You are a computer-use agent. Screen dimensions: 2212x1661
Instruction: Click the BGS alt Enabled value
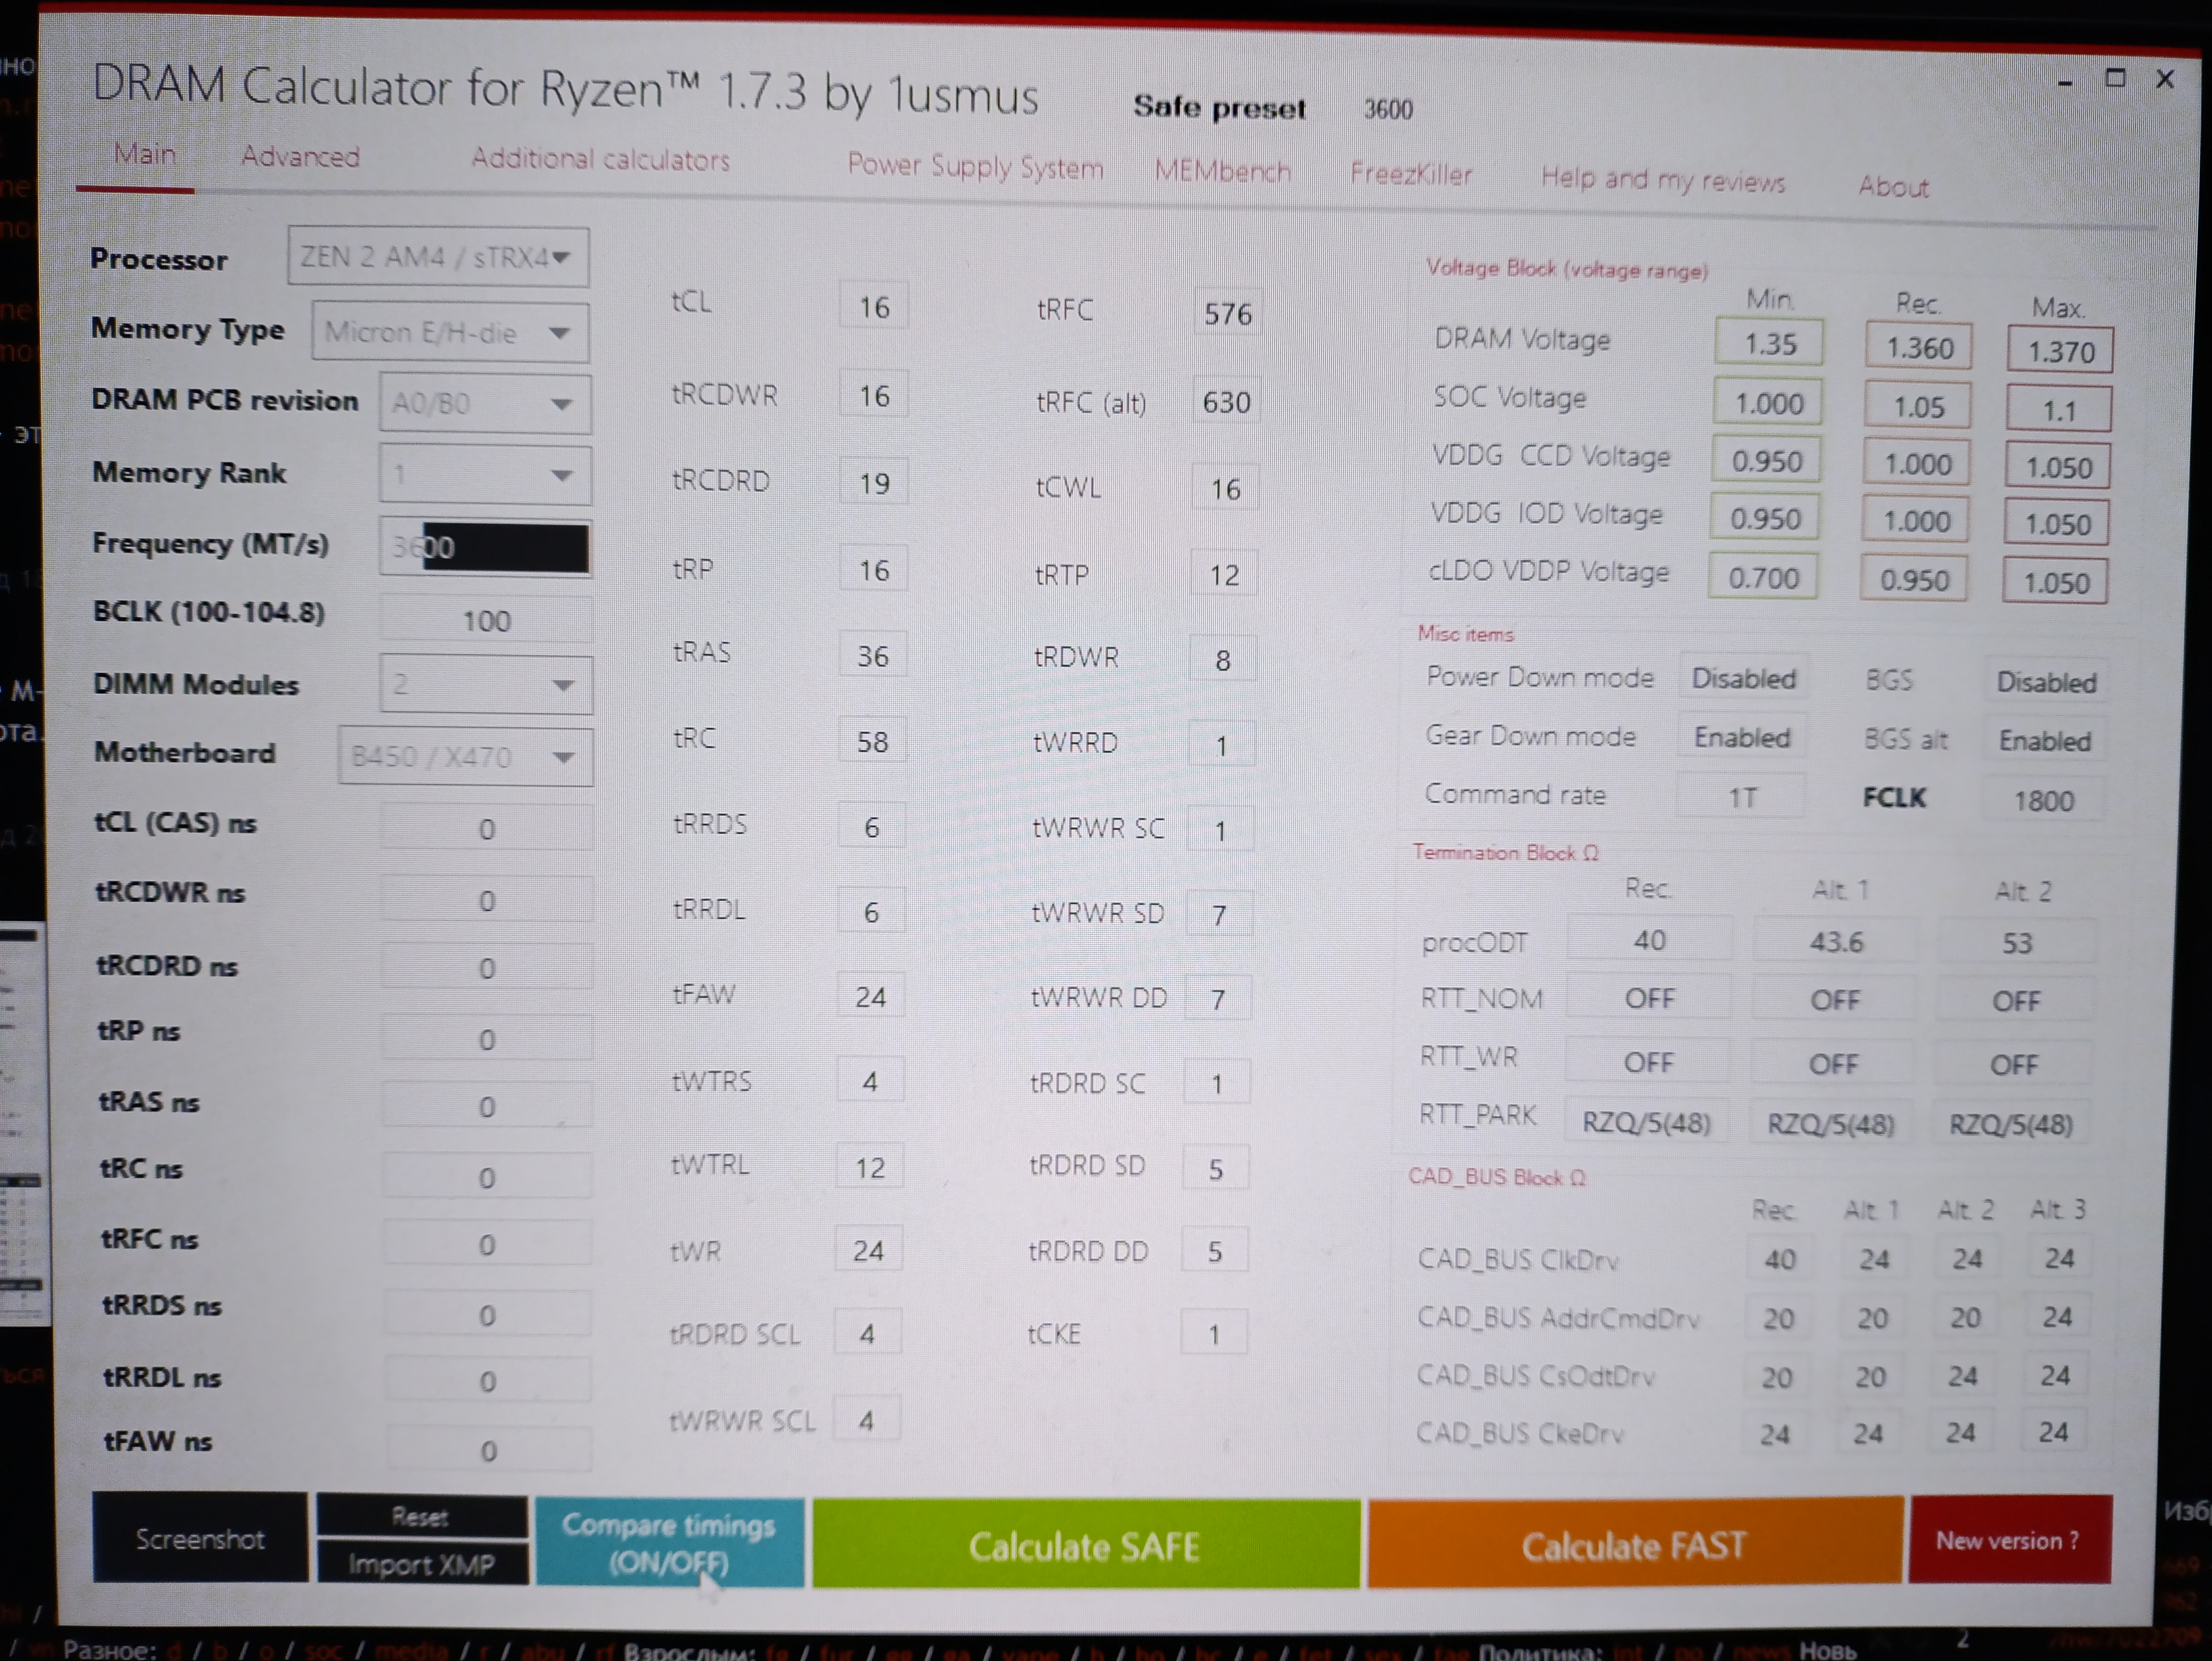[x=2045, y=741]
